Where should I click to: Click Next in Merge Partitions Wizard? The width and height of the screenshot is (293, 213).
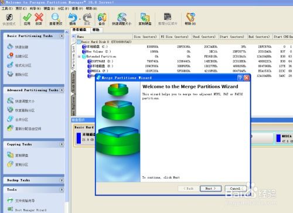click(210, 188)
